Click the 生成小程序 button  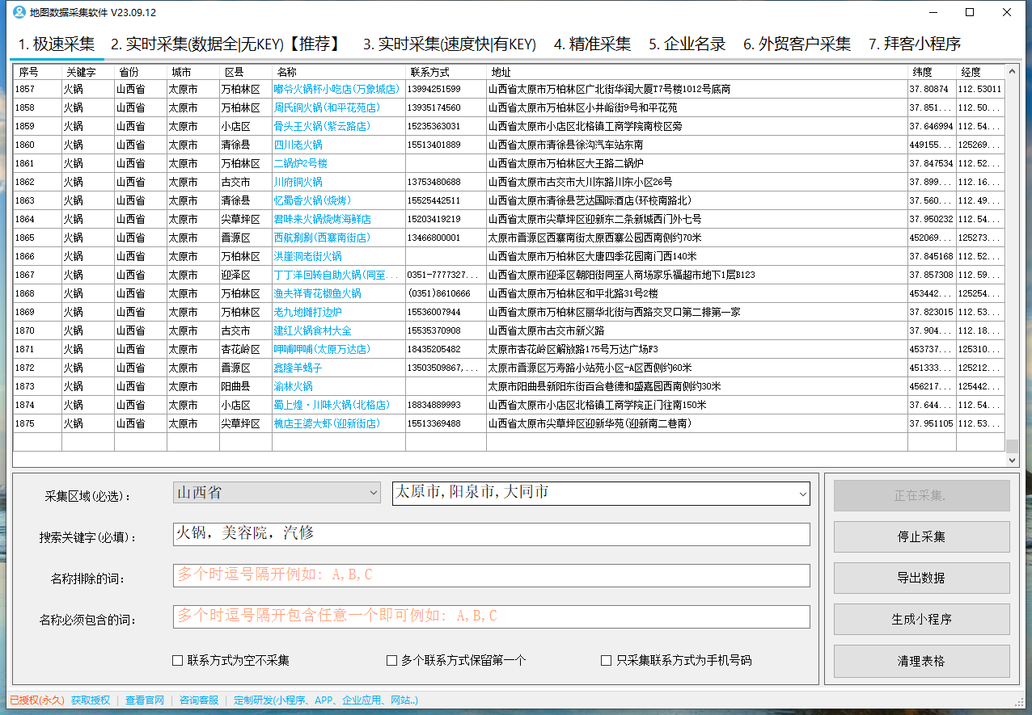coord(921,619)
